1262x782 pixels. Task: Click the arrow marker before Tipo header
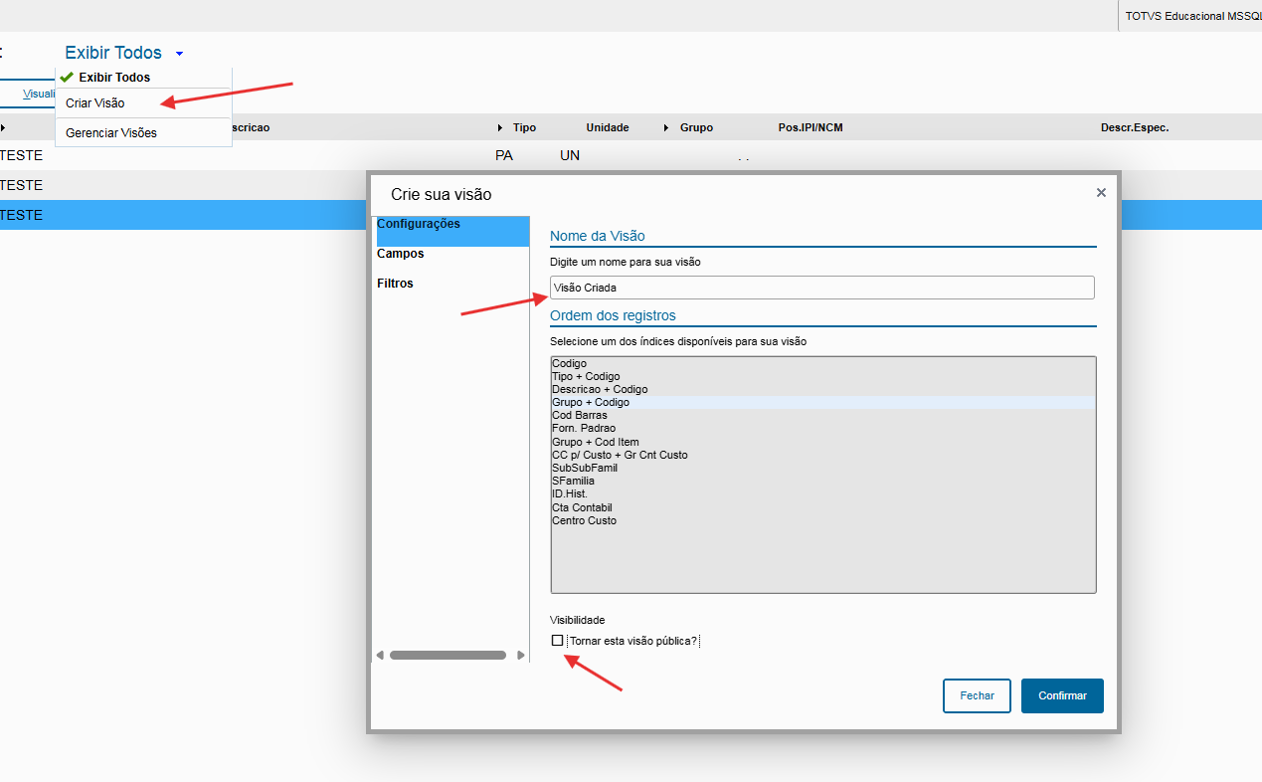tap(499, 128)
